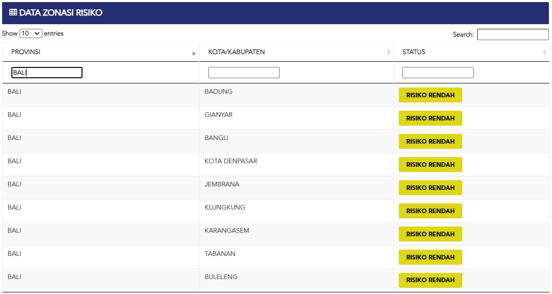Image resolution: width=552 pixels, height=294 pixels.
Task: Click RISIKO RENDAH button for Badung
Action: click(430, 95)
